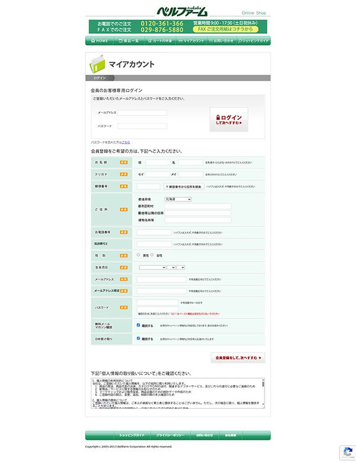Click 会員登録をして、次へすすむ button
The width and height of the screenshot is (356, 463).
pyautogui.click(x=238, y=358)
